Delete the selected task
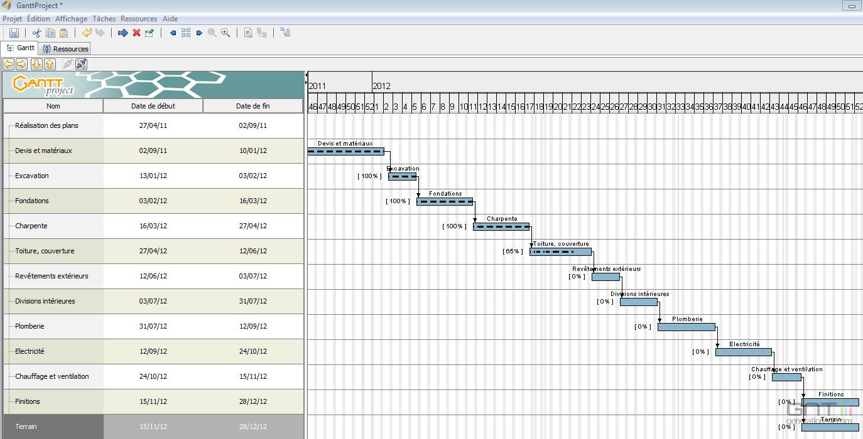 click(x=136, y=33)
